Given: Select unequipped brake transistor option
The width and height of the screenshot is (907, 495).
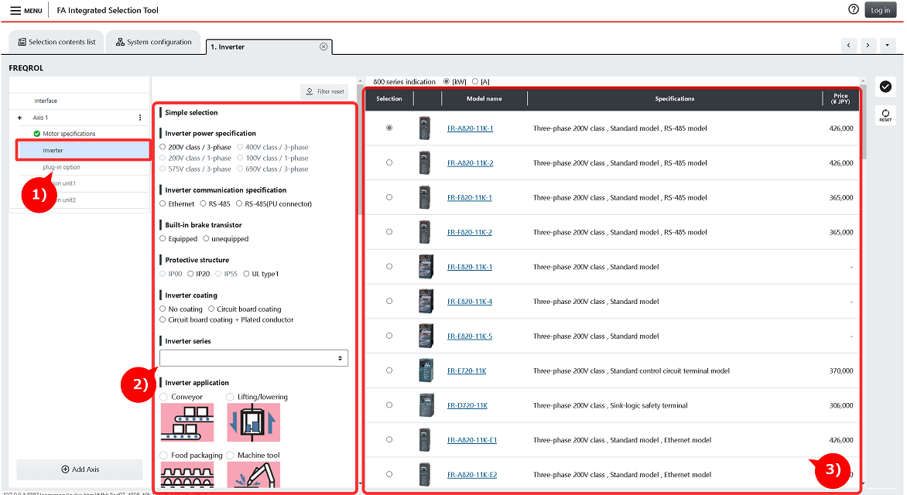Looking at the screenshot, I should point(206,238).
